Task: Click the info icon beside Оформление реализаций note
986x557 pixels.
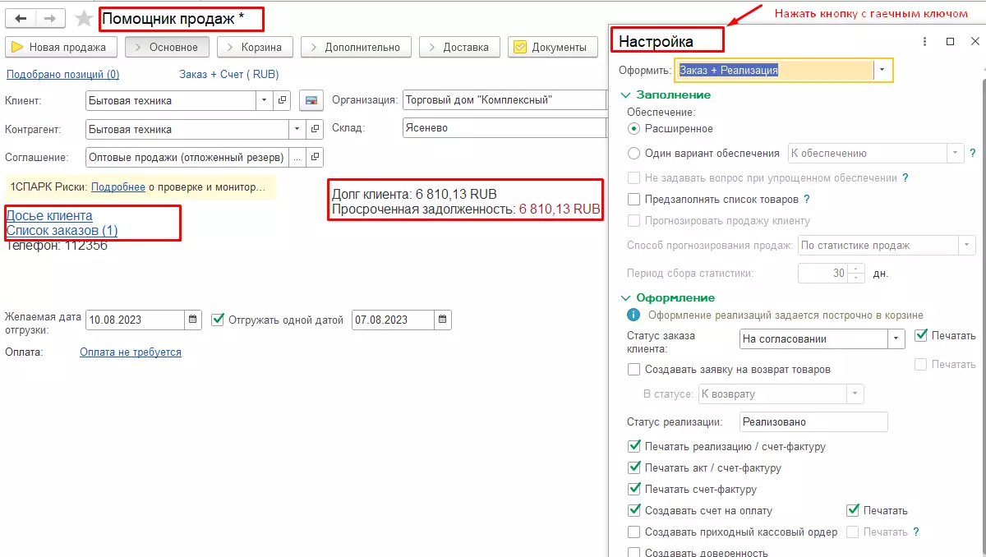Action: [x=634, y=315]
